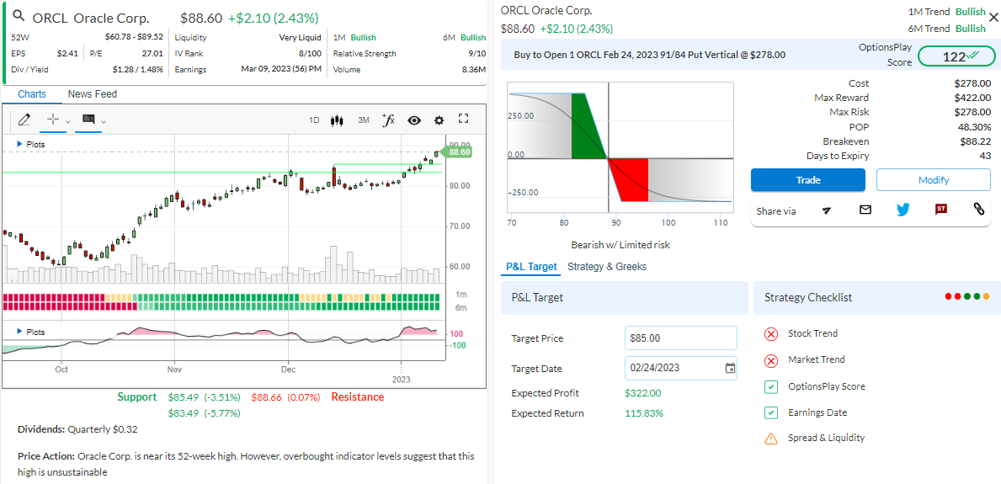Choose the 1D chart interval

(314, 120)
